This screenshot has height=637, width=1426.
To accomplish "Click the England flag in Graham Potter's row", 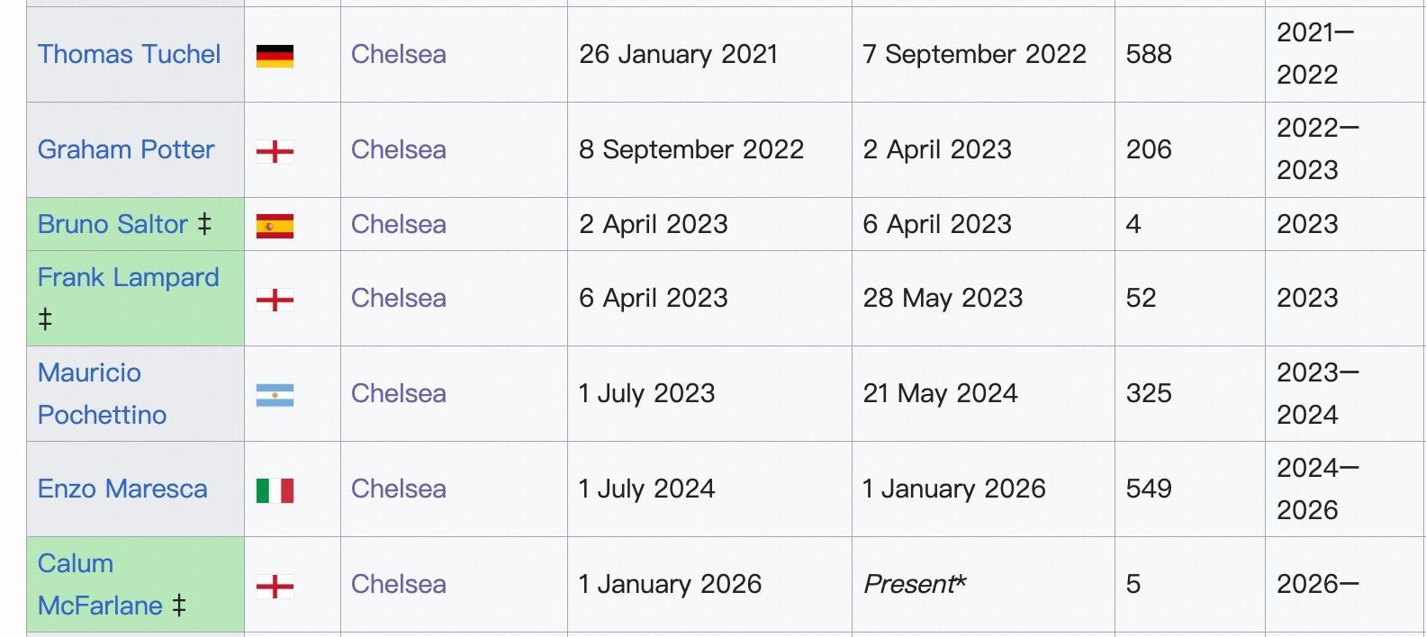I will click(275, 151).
